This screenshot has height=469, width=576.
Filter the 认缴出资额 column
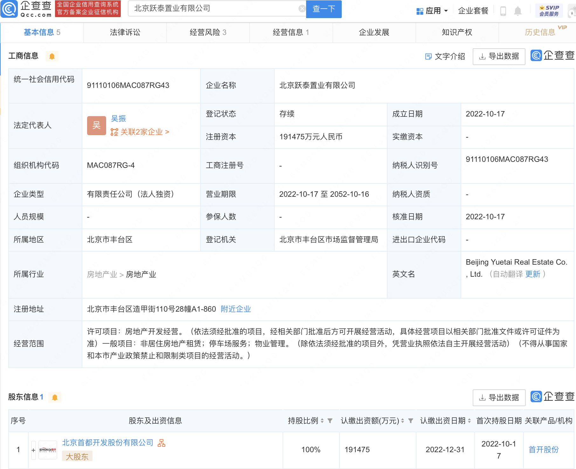click(411, 421)
